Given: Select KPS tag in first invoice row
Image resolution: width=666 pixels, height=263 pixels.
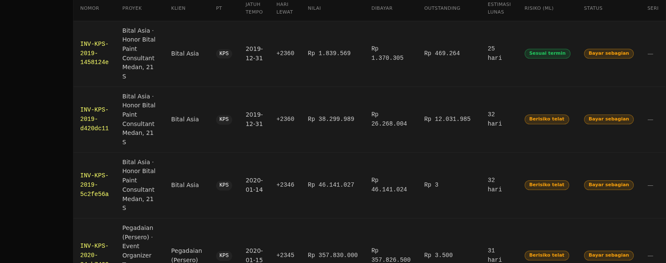Looking at the screenshot, I should (224, 53).
